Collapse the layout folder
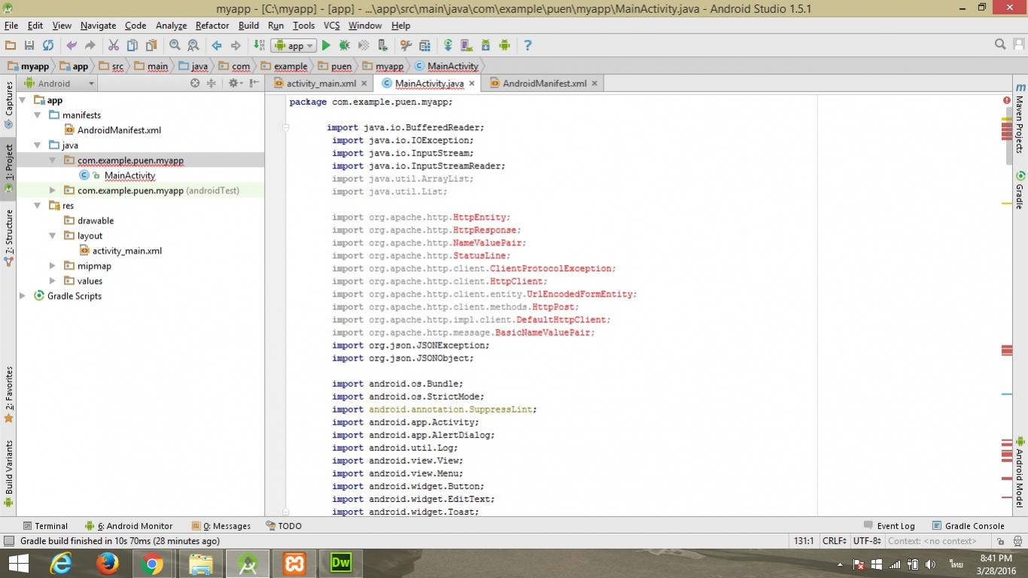The image size is (1028, 578). (x=53, y=236)
